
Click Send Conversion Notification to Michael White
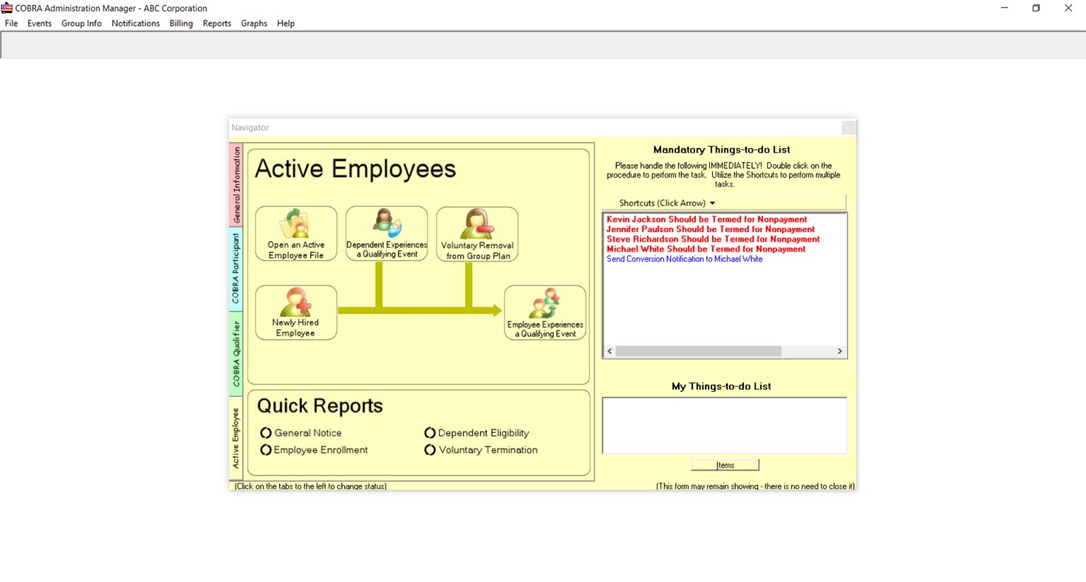[684, 259]
